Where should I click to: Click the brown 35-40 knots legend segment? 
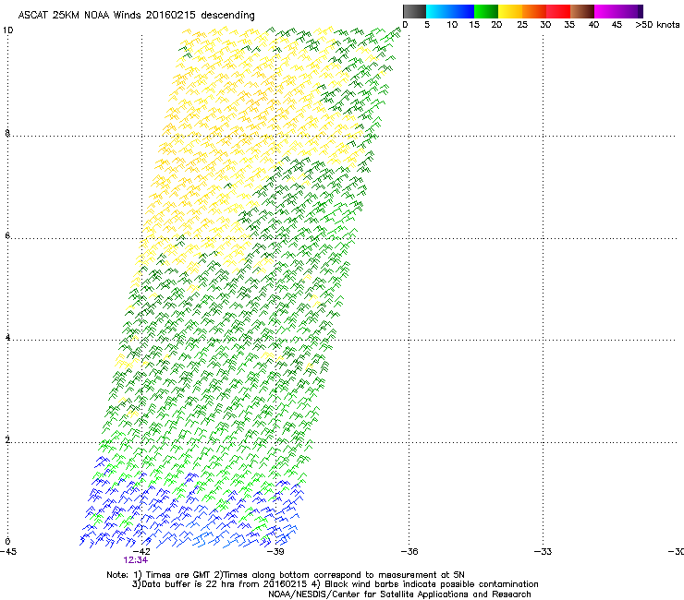[x=582, y=11]
